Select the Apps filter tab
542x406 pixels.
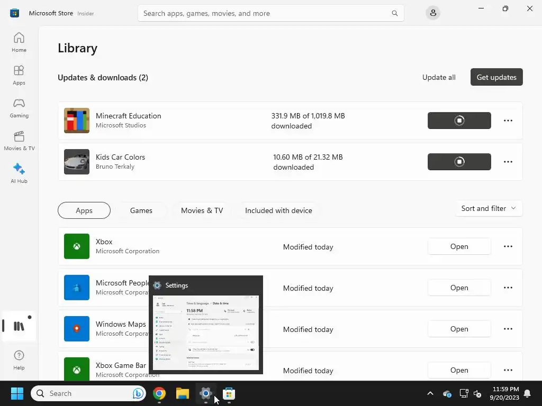click(84, 210)
